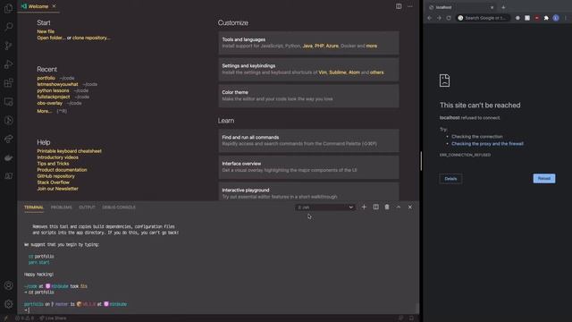The image size is (572, 322).
Task: Open Introductory videos link
Action: (57, 157)
